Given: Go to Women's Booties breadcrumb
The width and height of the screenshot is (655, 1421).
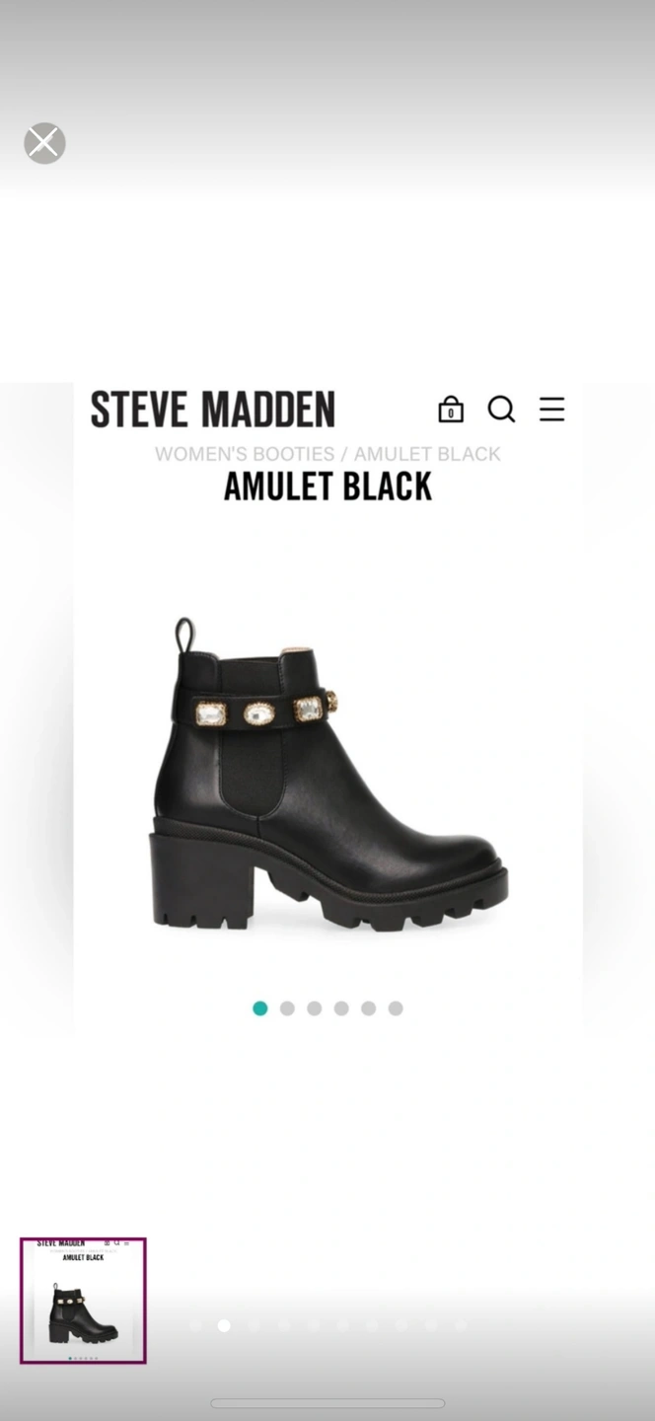Looking at the screenshot, I should [245, 454].
